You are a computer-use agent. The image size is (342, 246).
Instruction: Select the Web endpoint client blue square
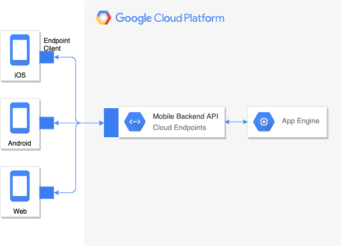[x=47, y=192]
